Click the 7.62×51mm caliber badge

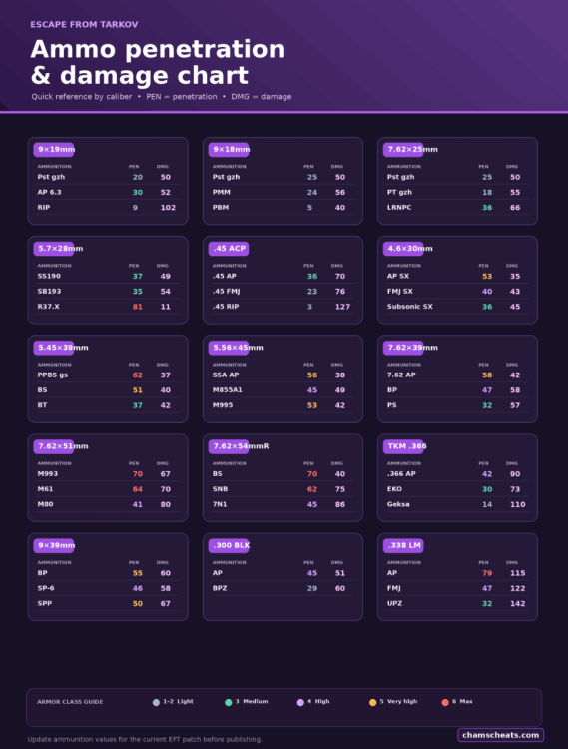(x=54, y=446)
